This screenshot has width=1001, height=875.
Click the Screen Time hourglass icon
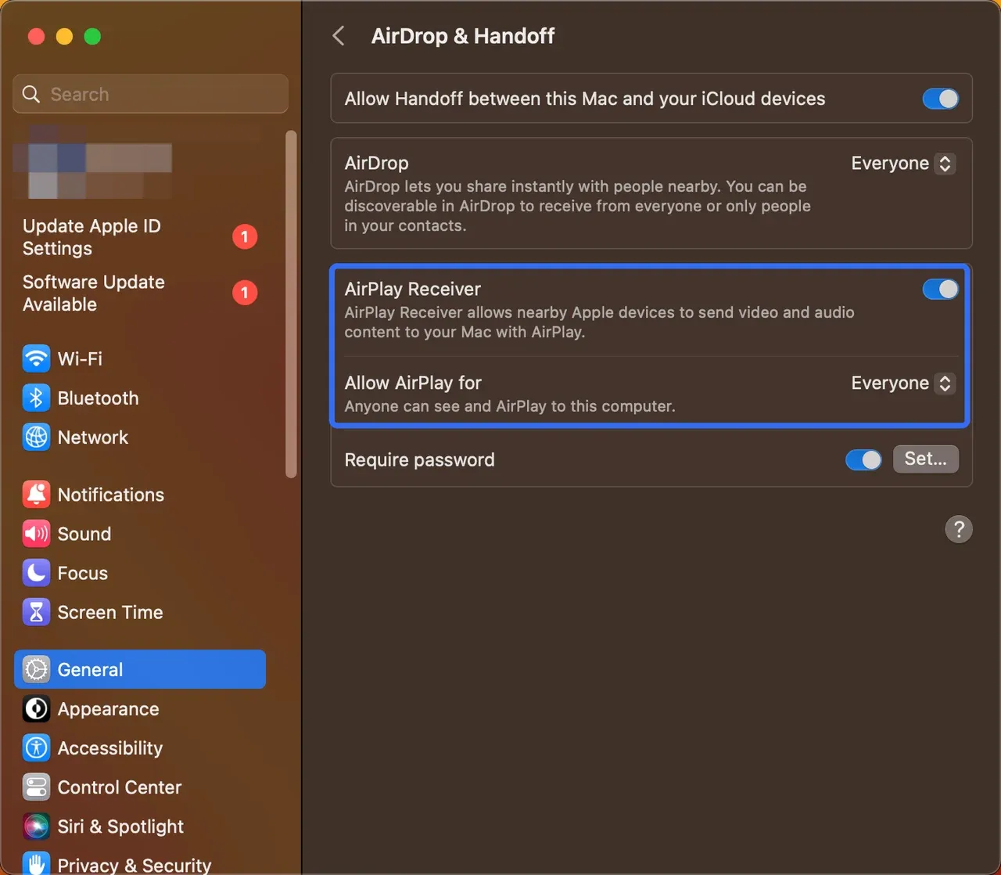pos(36,612)
